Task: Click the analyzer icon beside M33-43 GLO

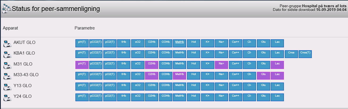Action: click(6, 76)
